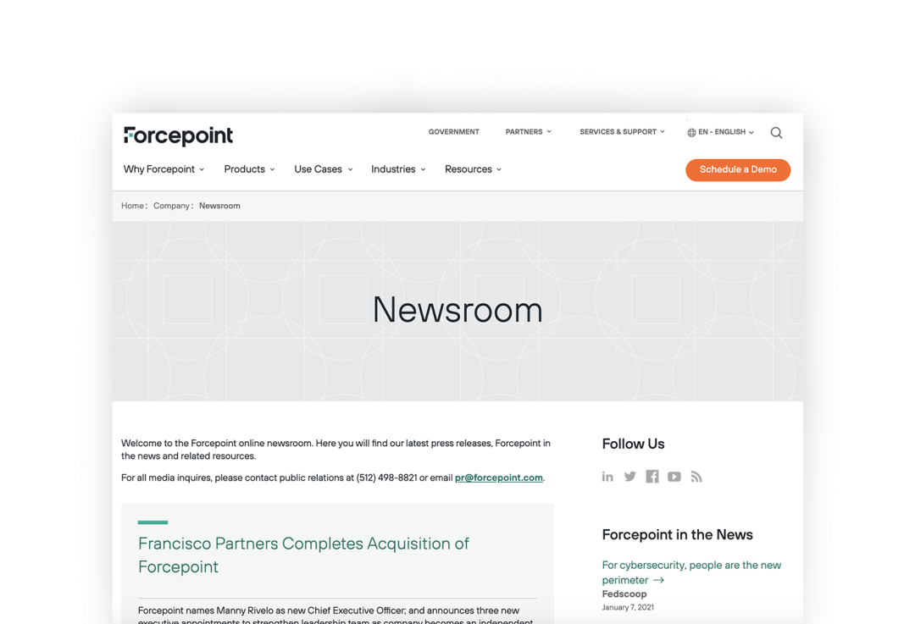Open the EN - English language selector
Image resolution: width=915 pixels, height=624 pixels.
pyautogui.click(x=721, y=132)
